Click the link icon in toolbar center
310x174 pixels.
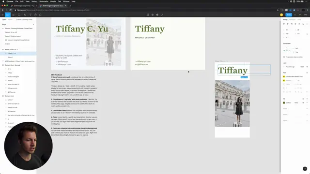tap(162, 15)
